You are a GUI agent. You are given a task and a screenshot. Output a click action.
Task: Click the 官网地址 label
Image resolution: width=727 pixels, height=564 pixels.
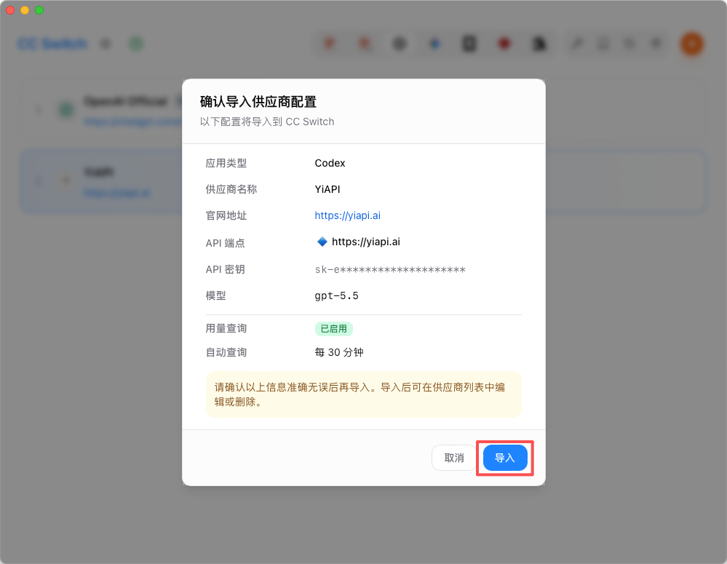click(x=226, y=215)
